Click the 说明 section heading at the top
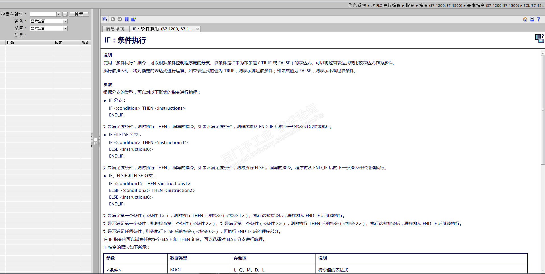This screenshot has height=274, width=545. 108,55
